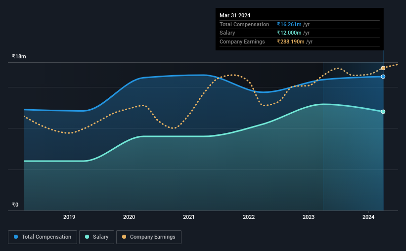The image size is (406, 251).
Task: Click the Salary label in tooltip
Action: click(227, 33)
